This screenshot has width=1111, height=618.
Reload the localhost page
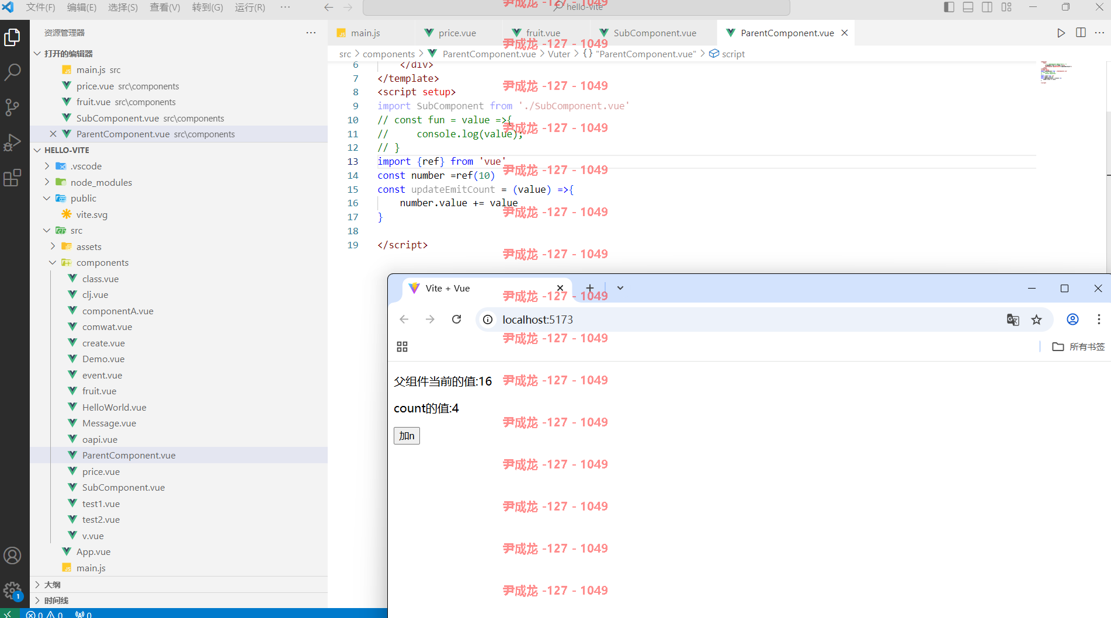[x=457, y=320]
